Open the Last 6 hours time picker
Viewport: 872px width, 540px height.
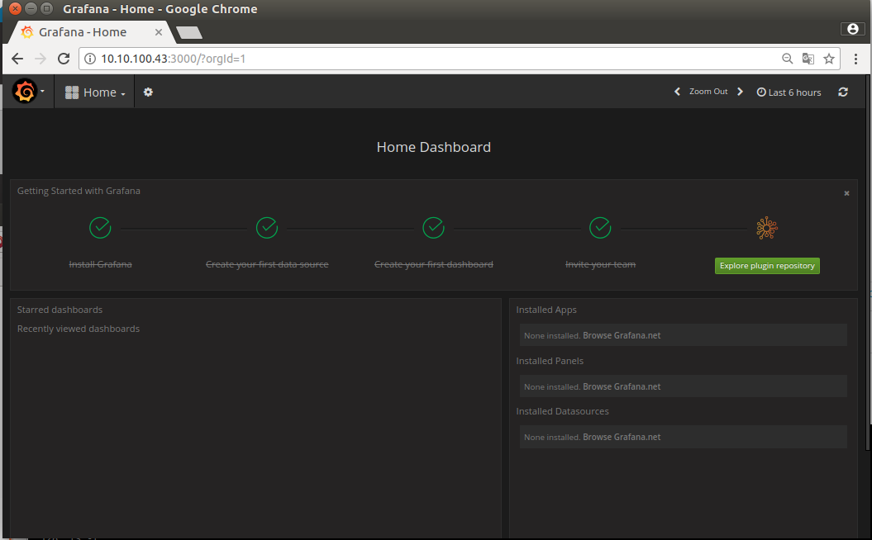pyautogui.click(x=789, y=92)
